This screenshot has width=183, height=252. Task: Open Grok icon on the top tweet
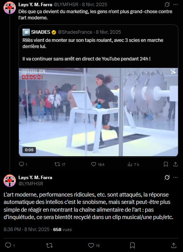coord(167,5)
